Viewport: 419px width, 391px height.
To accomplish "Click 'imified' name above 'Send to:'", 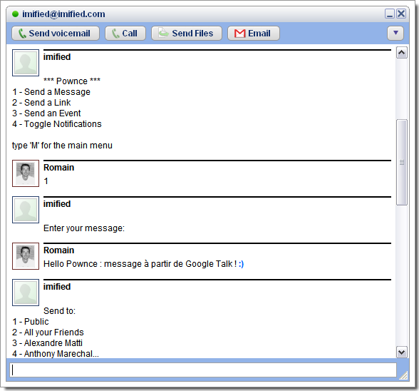I will pos(57,287).
